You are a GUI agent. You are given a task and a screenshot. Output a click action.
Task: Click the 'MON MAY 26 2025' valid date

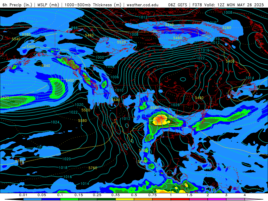(245, 5)
